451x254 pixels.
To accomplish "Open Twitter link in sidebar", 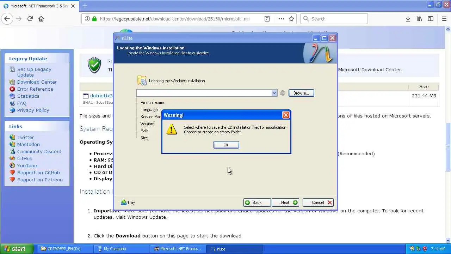I will [x=25, y=137].
